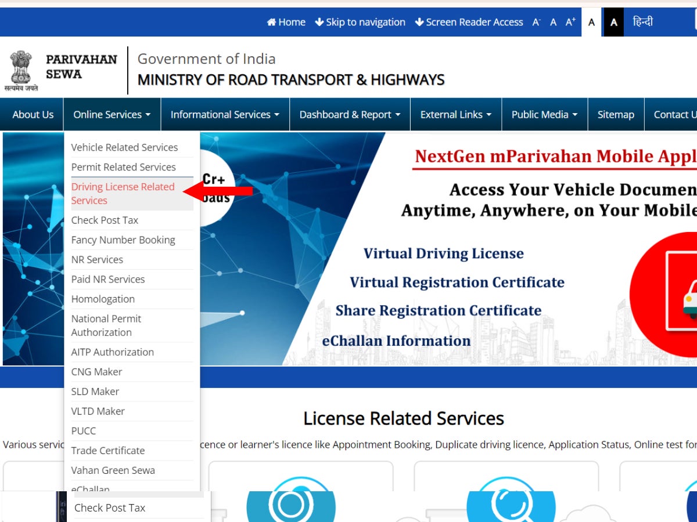Expand the Informational Services dropdown

coord(224,114)
